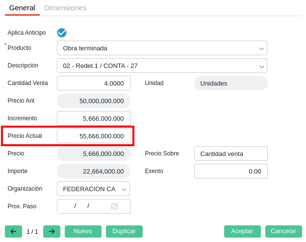Click the next record arrow button
306x242 pixels.
[x=51, y=231]
